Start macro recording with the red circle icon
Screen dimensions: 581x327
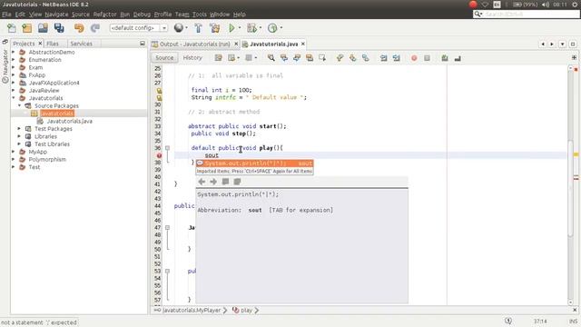coord(414,58)
